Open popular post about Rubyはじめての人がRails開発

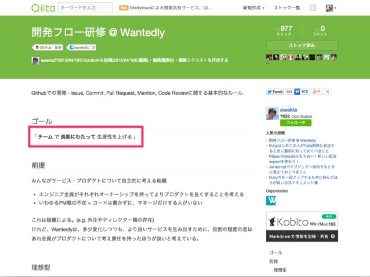tap(302, 148)
